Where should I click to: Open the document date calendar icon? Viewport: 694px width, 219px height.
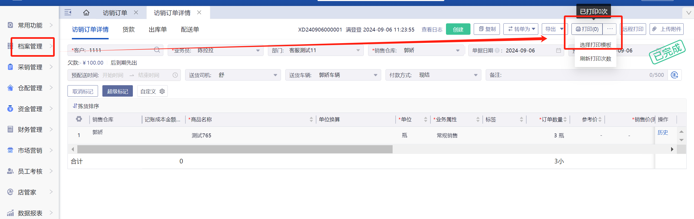(558, 50)
